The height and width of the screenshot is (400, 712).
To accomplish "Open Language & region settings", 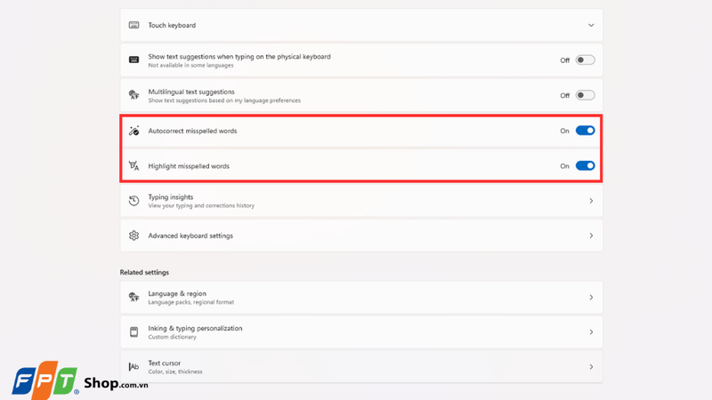I will pos(361,298).
